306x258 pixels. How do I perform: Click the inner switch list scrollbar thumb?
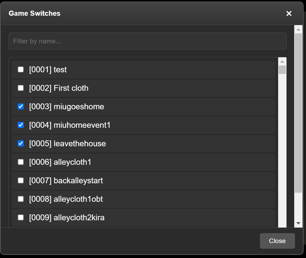pyautogui.click(x=282, y=70)
